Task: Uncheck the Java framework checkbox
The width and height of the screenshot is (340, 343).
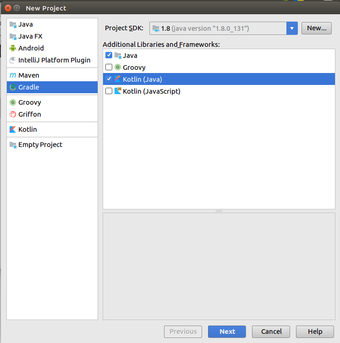Action: click(109, 55)
